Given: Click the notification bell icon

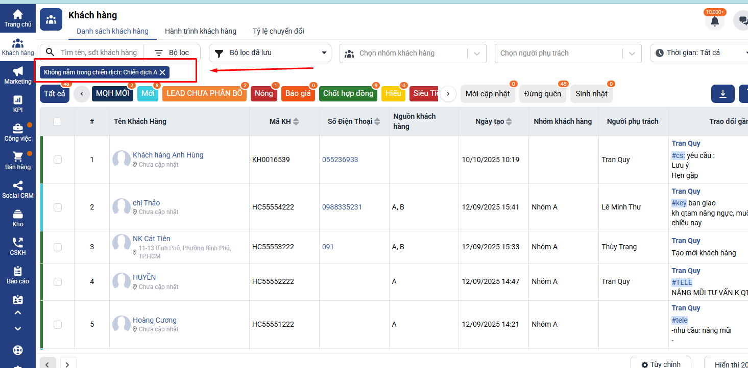Looking at the screenshot, I should click(x=714, y=21).
